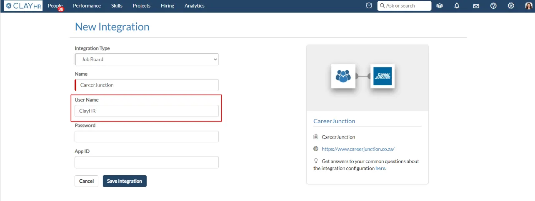
Task: Open the settings gear icon
Action: 511,6
